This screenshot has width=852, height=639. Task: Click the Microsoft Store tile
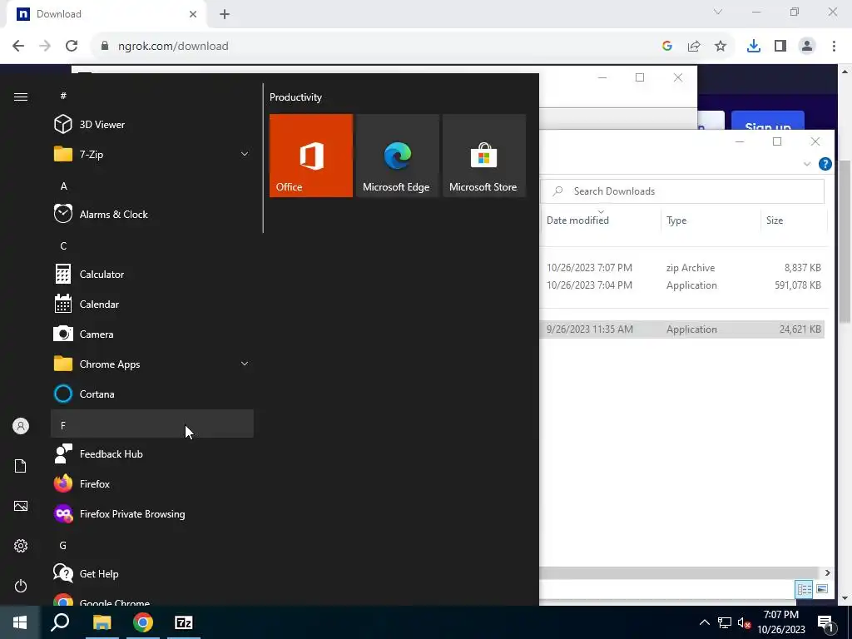(x=484, y=156)
